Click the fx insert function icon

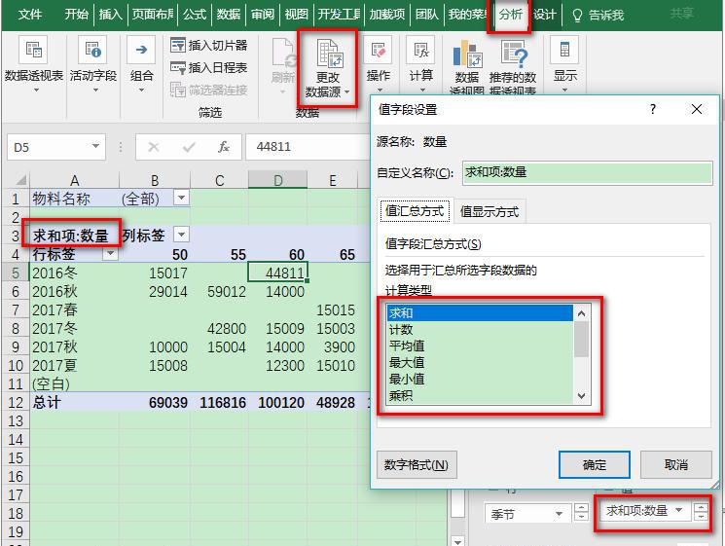tap(223, 147)
